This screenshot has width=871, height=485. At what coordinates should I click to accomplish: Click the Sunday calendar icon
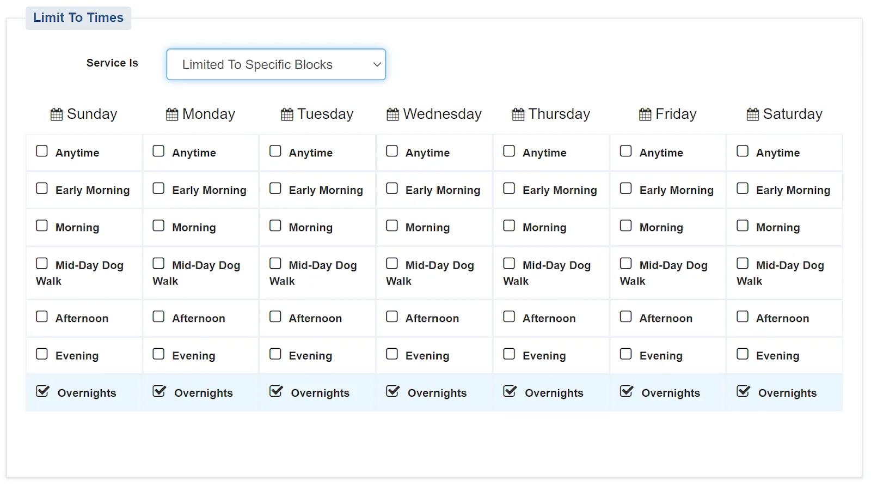(57, 114)
